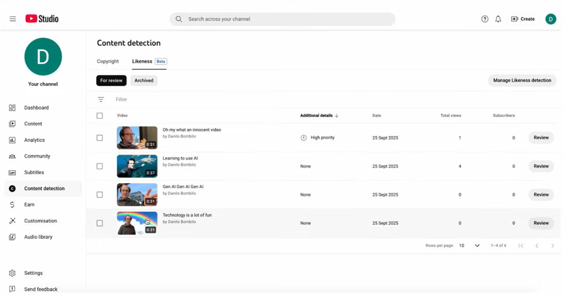Open the hamburger navigation menu

13,19
